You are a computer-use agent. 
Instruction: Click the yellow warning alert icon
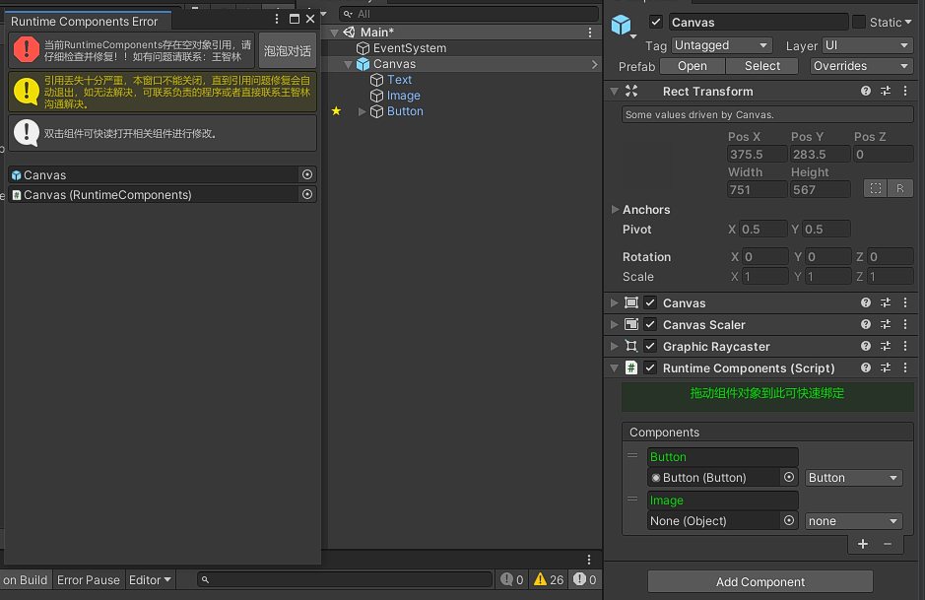[x=26, y=91]
